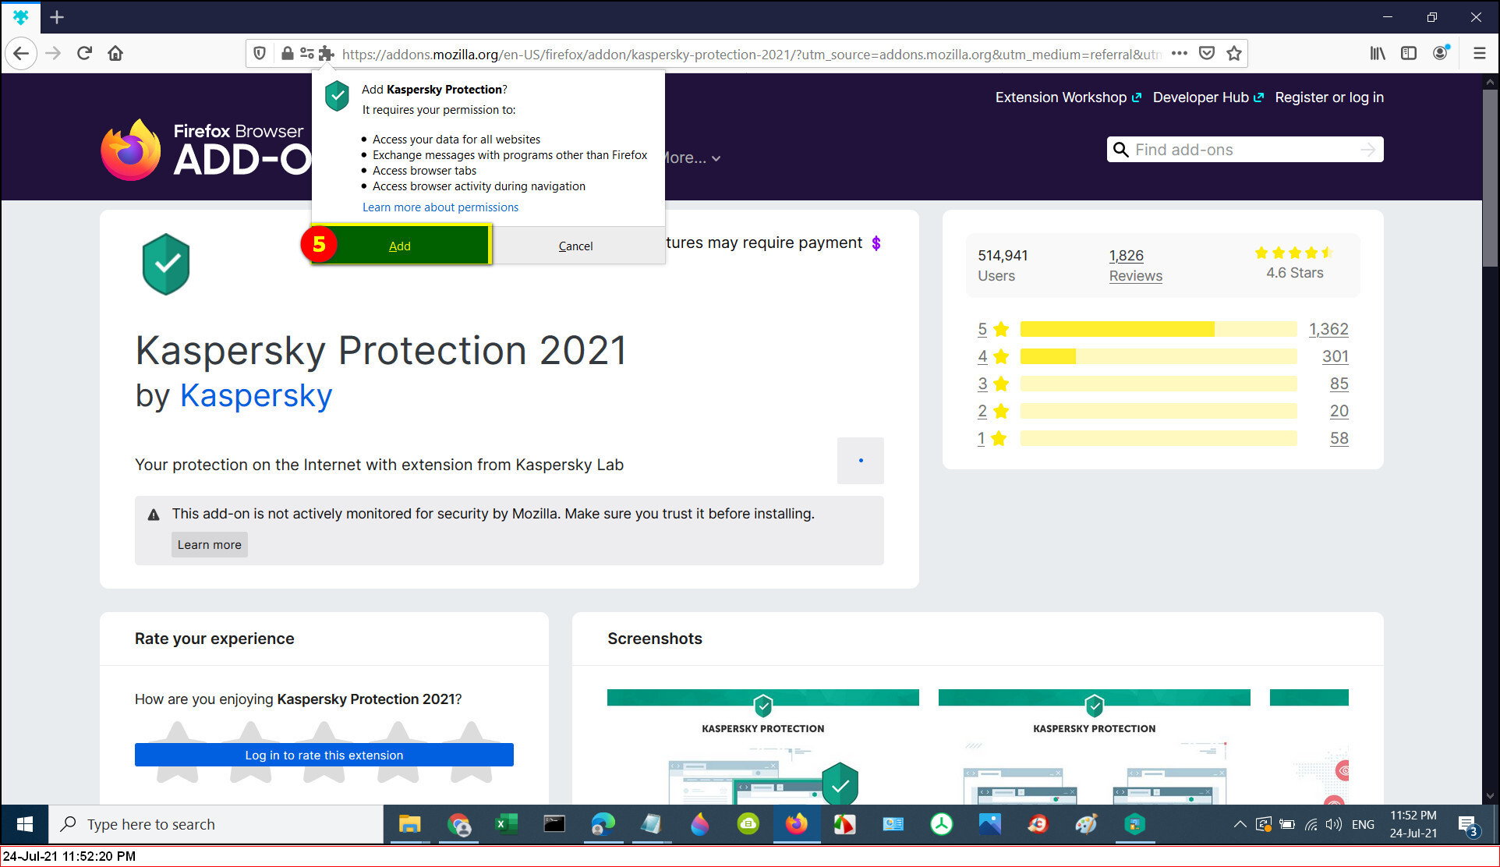Toggle the sidebar view icon

(x=1408, y=53)
